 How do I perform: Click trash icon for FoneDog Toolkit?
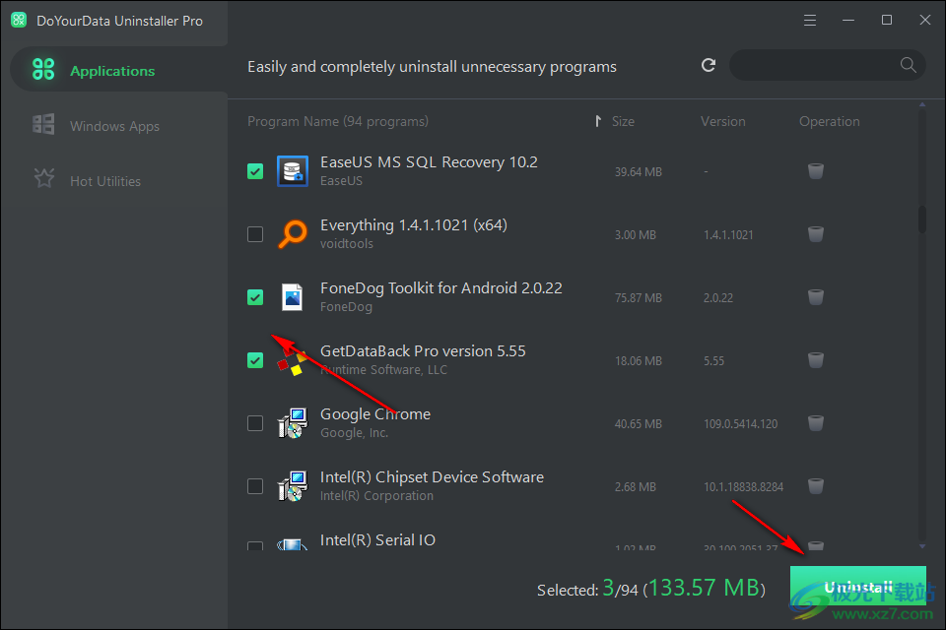click(816, 297)
